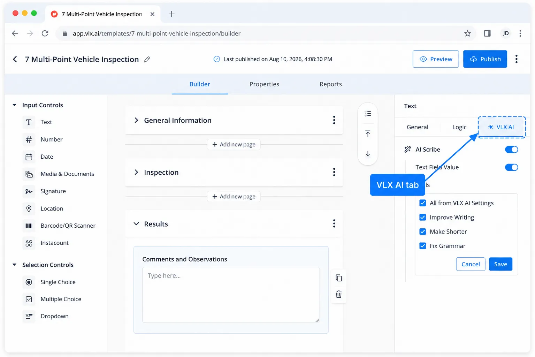The height and width of the screenshot is (357, 535).
Task: Select the Barcode/QR Scanner icon
Action: tap(29, 226)
